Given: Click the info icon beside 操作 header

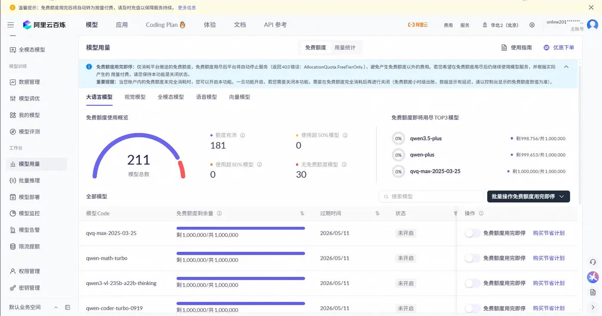Looking at the screenshot, I should (481, 213).
